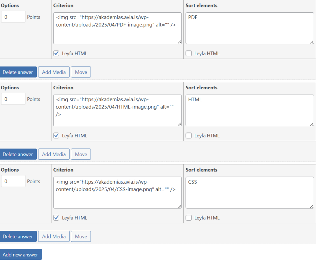Enable Leyfa HTML for PDF sort element
The height and width of the screenshot is (260, 316).
click(189, 53)
